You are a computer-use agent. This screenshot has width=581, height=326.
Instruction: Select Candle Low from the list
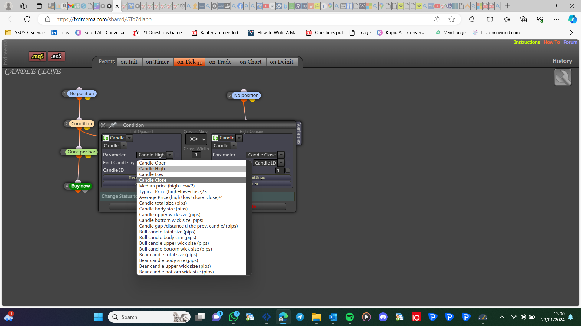tap(192, 174)
